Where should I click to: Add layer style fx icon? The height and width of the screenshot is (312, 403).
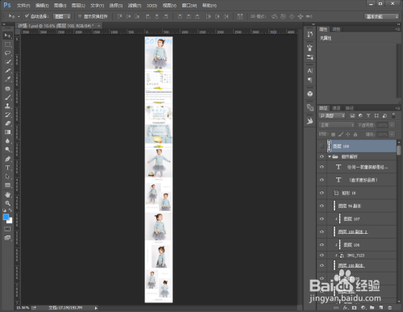(346, 307)
